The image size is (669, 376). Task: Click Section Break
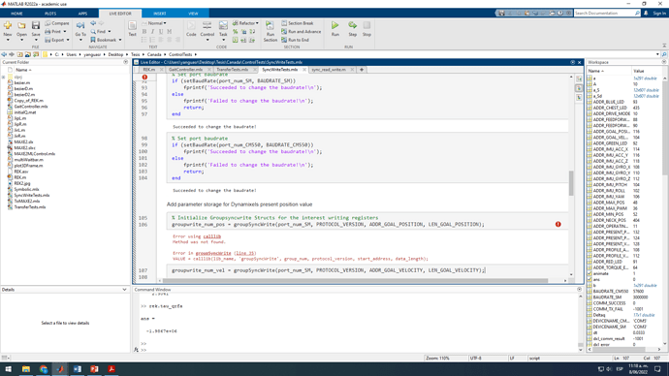coord(298,23)
